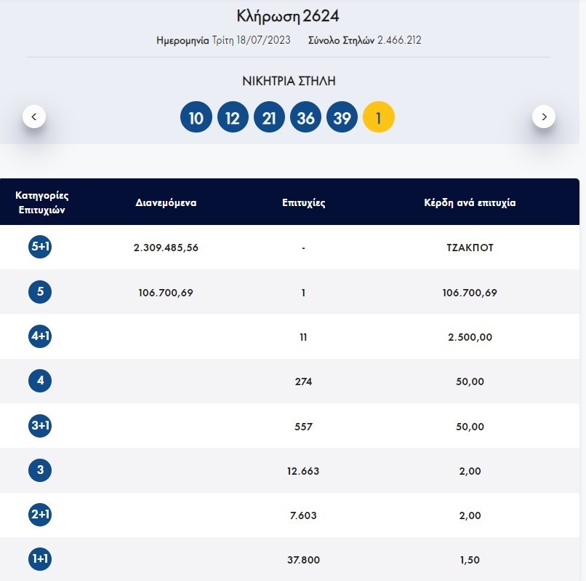Click winning number ball 12

click(233, 118)
